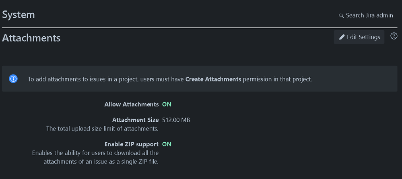Open the help question mark icon
This screenshot has height=179, width=402.
394,36
